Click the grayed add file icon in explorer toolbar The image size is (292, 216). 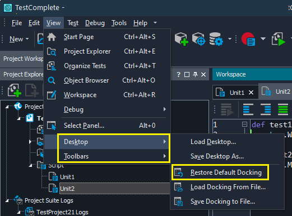(32, 90)
